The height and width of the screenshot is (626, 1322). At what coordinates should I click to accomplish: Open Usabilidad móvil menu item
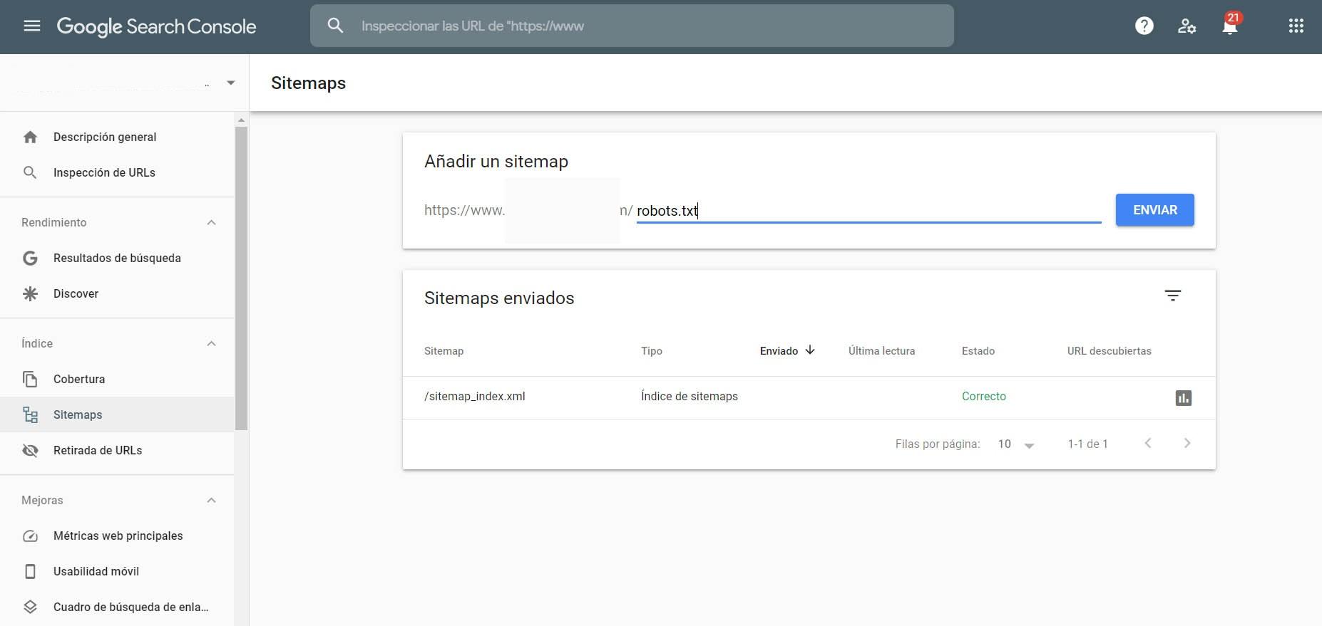pyautogui.click(x=117, y=571)
